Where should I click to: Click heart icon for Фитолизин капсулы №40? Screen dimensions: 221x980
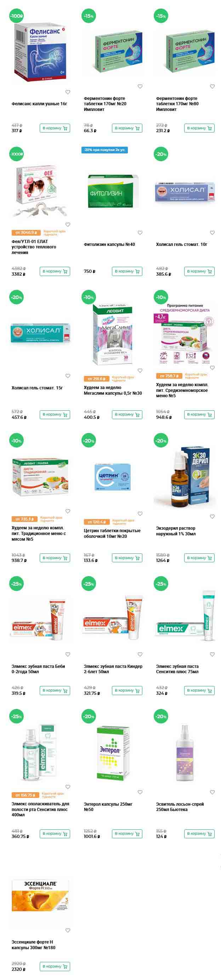click(x=140, y=232)
